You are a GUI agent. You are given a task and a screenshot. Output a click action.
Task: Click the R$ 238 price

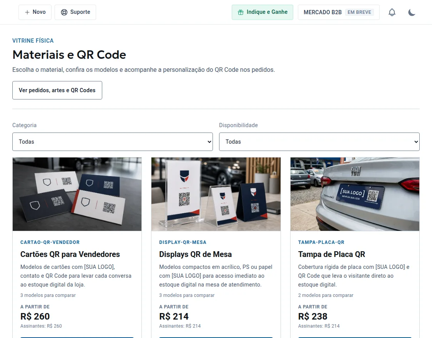coord(313,316)
